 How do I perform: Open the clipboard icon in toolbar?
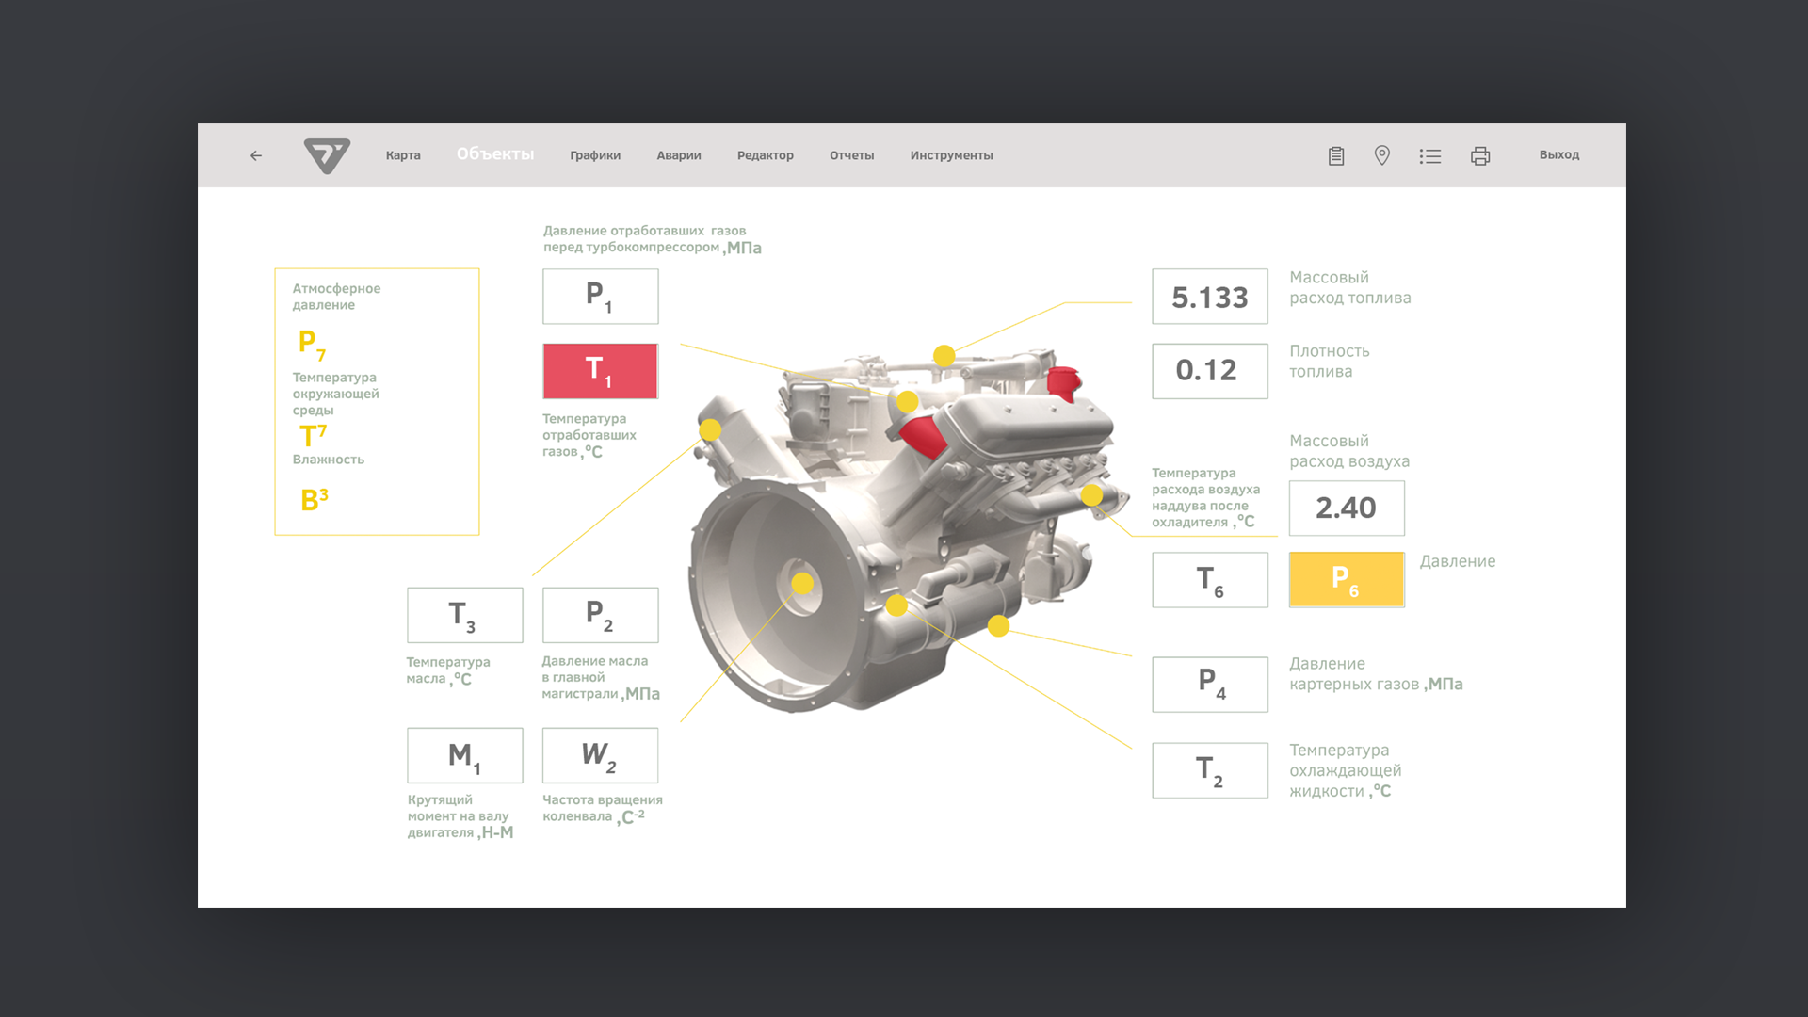pyautogui.click(x=1335, y=155)
